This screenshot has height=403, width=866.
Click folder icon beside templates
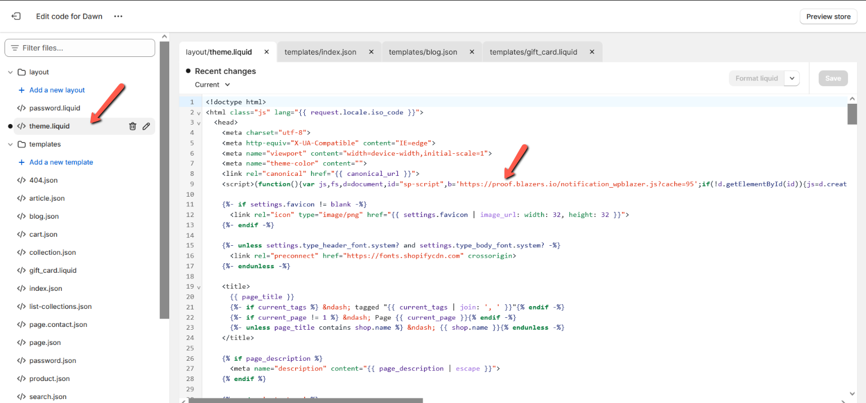click(x=21, y=144)
